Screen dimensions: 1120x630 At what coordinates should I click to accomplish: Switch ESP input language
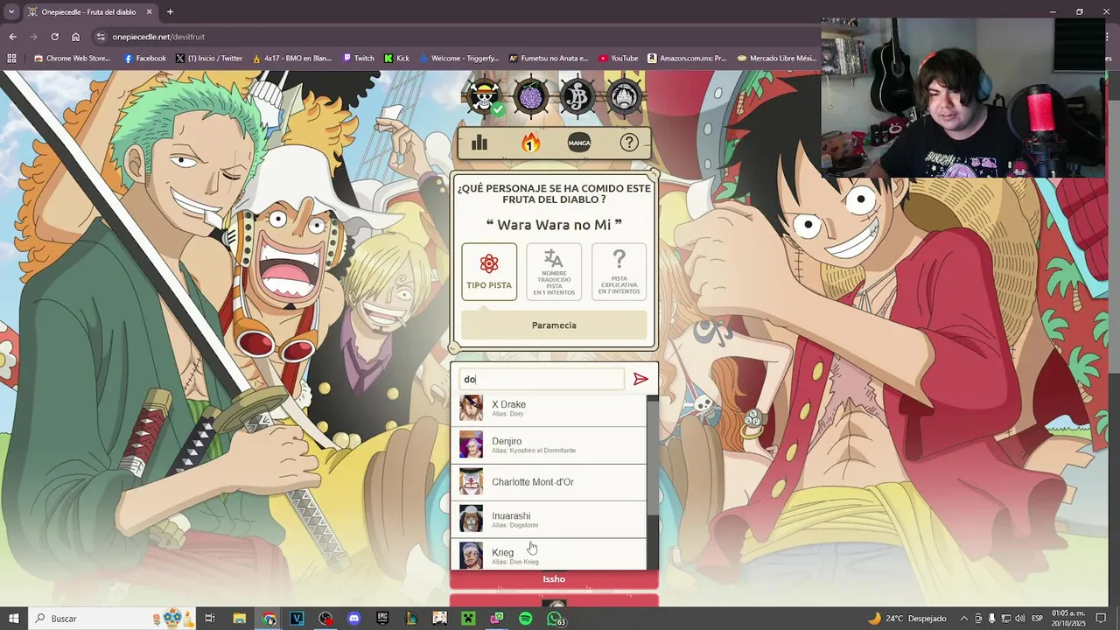pos(1038,619)
